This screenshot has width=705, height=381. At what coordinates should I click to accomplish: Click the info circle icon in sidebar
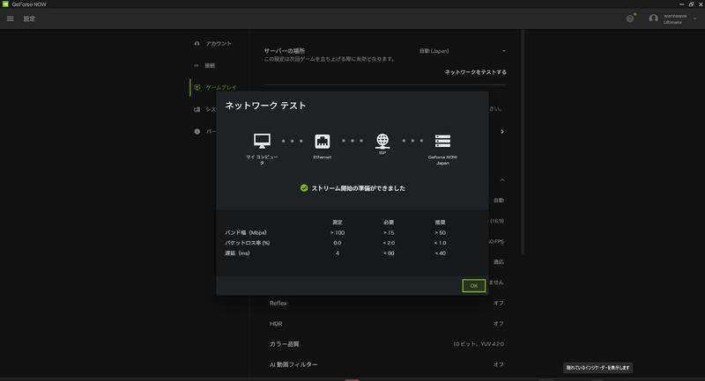pyautogui.click(x=197, y=131)
